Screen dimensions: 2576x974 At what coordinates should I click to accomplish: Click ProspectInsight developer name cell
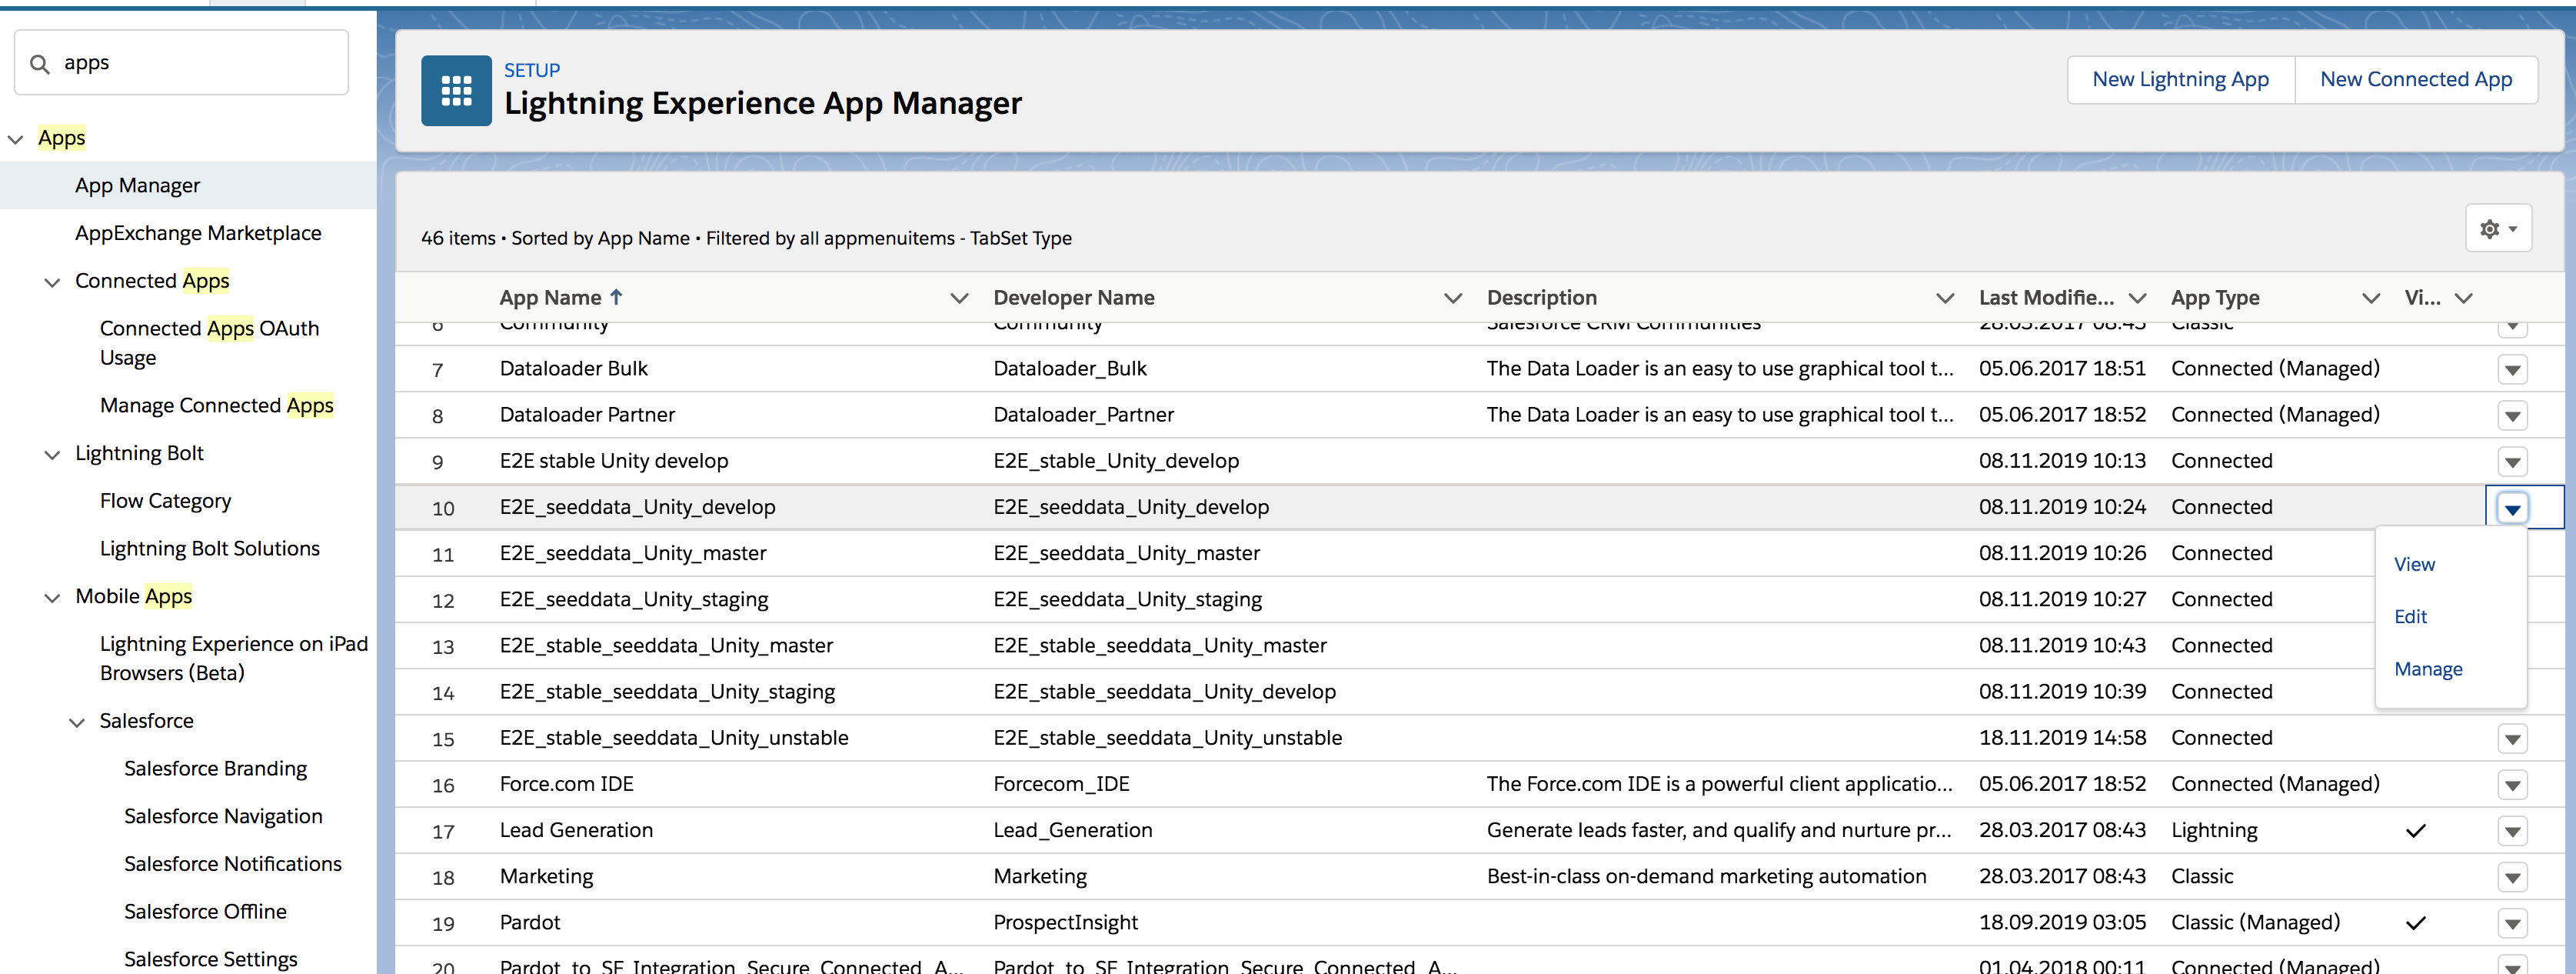[1065, 923]
